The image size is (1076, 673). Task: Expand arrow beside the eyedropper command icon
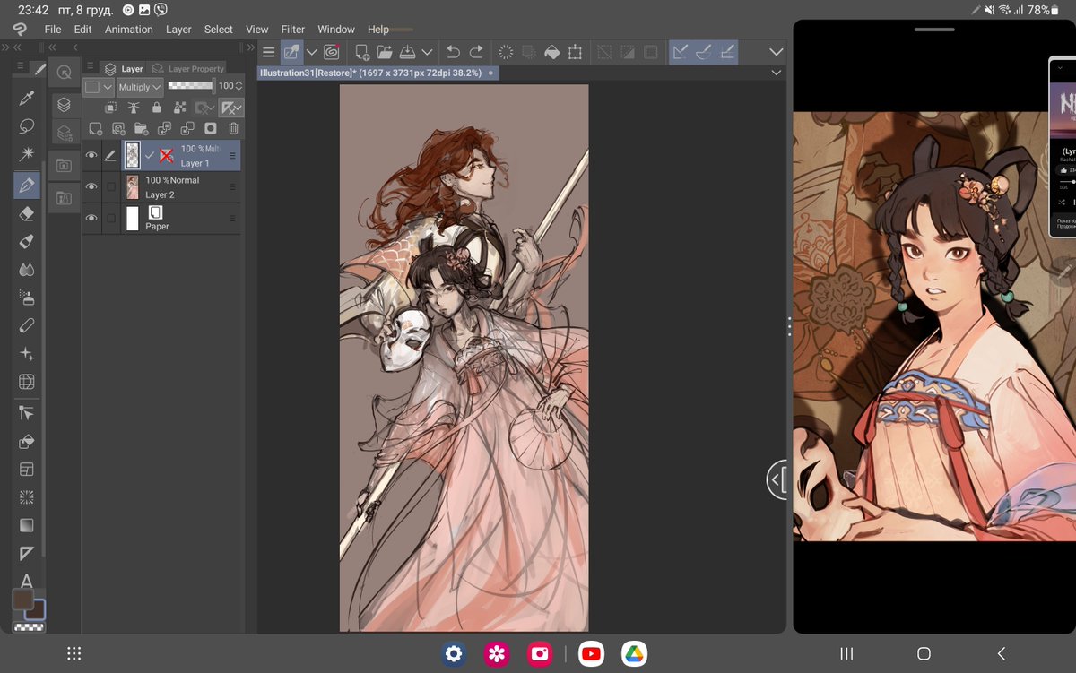[312, 52]
